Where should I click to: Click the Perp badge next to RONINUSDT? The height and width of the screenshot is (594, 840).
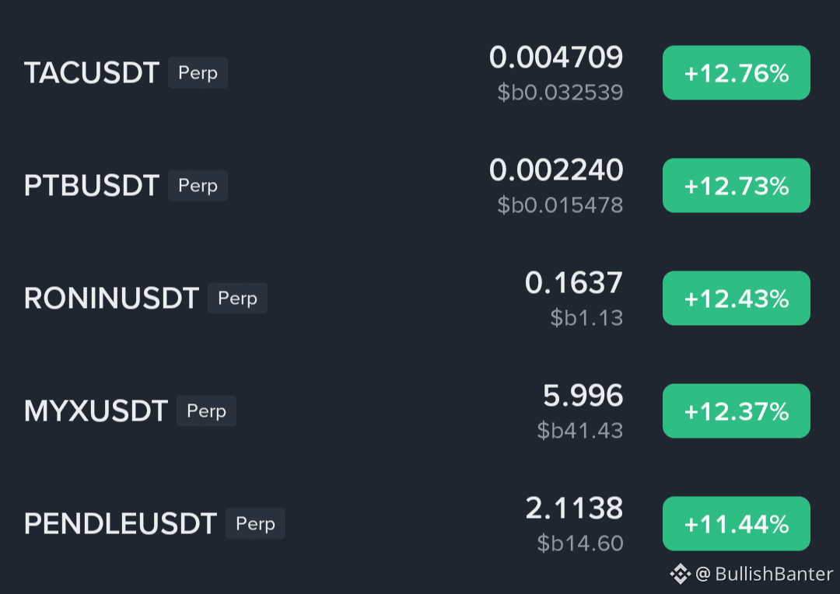[237, 299]
